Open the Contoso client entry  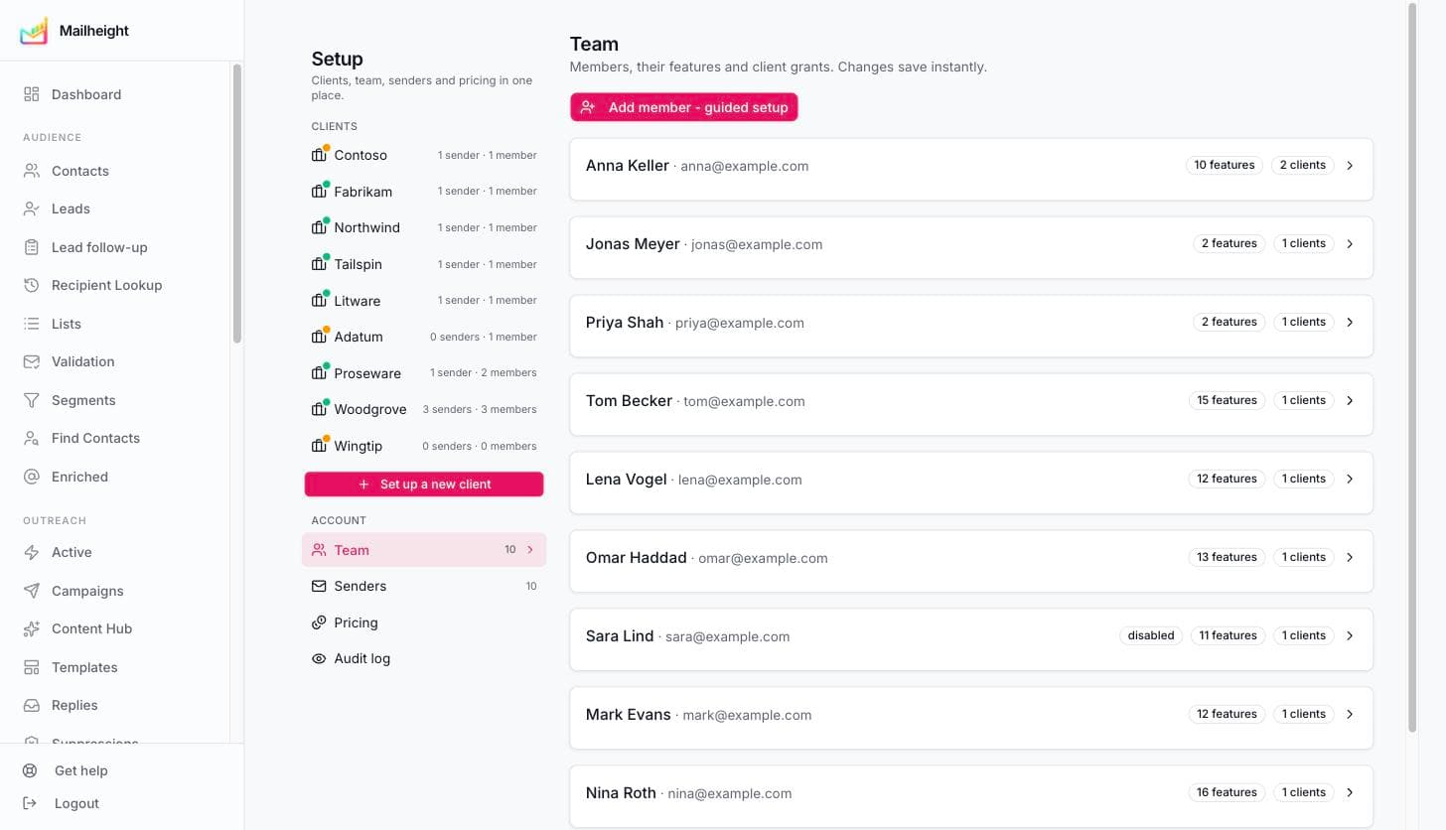click(424, 155)
